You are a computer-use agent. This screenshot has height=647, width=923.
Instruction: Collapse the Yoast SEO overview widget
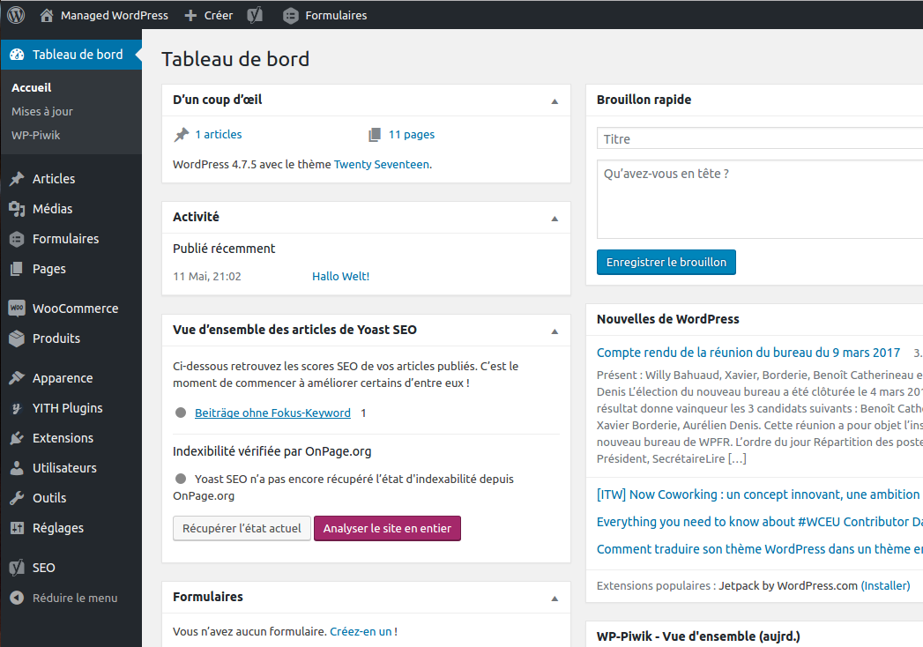click(555, 331)
